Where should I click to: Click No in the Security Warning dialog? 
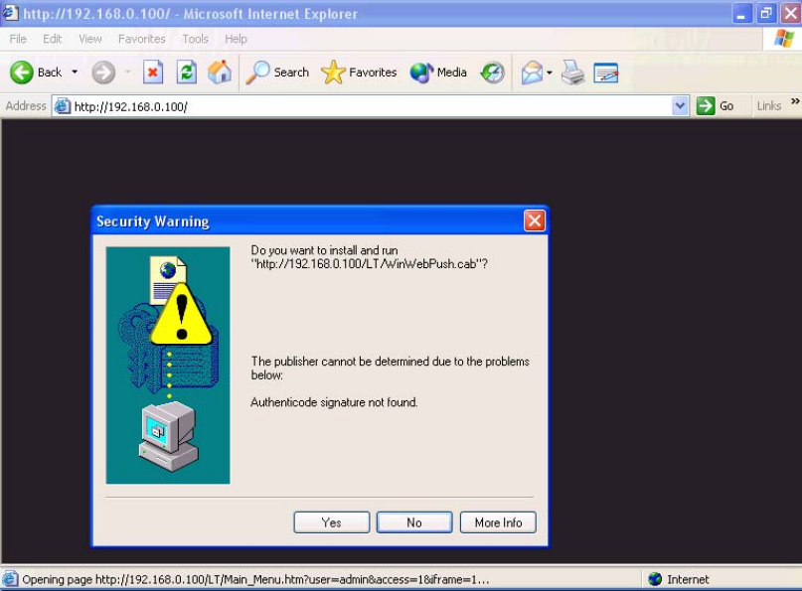(414, 522)
